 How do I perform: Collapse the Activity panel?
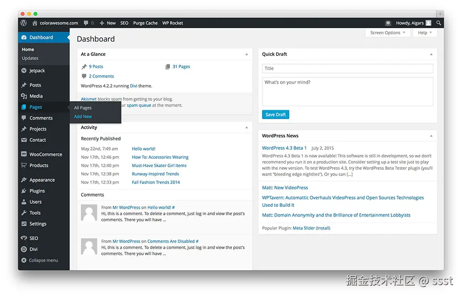[x=247, y=127]
